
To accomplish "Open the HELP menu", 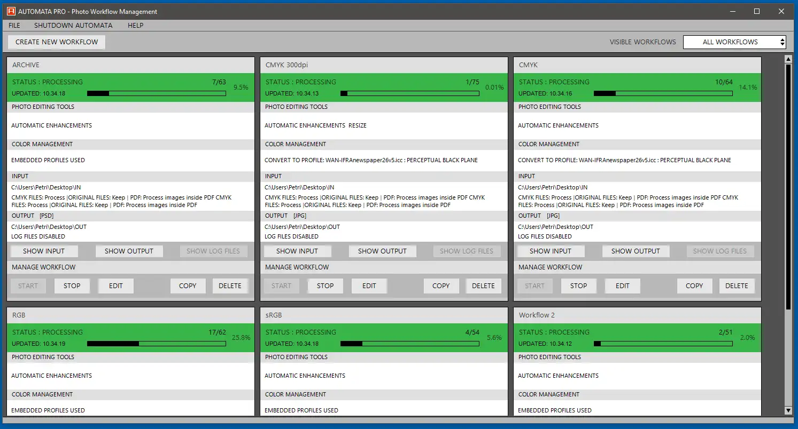I will pyautogui.click(x=135, y=25).
